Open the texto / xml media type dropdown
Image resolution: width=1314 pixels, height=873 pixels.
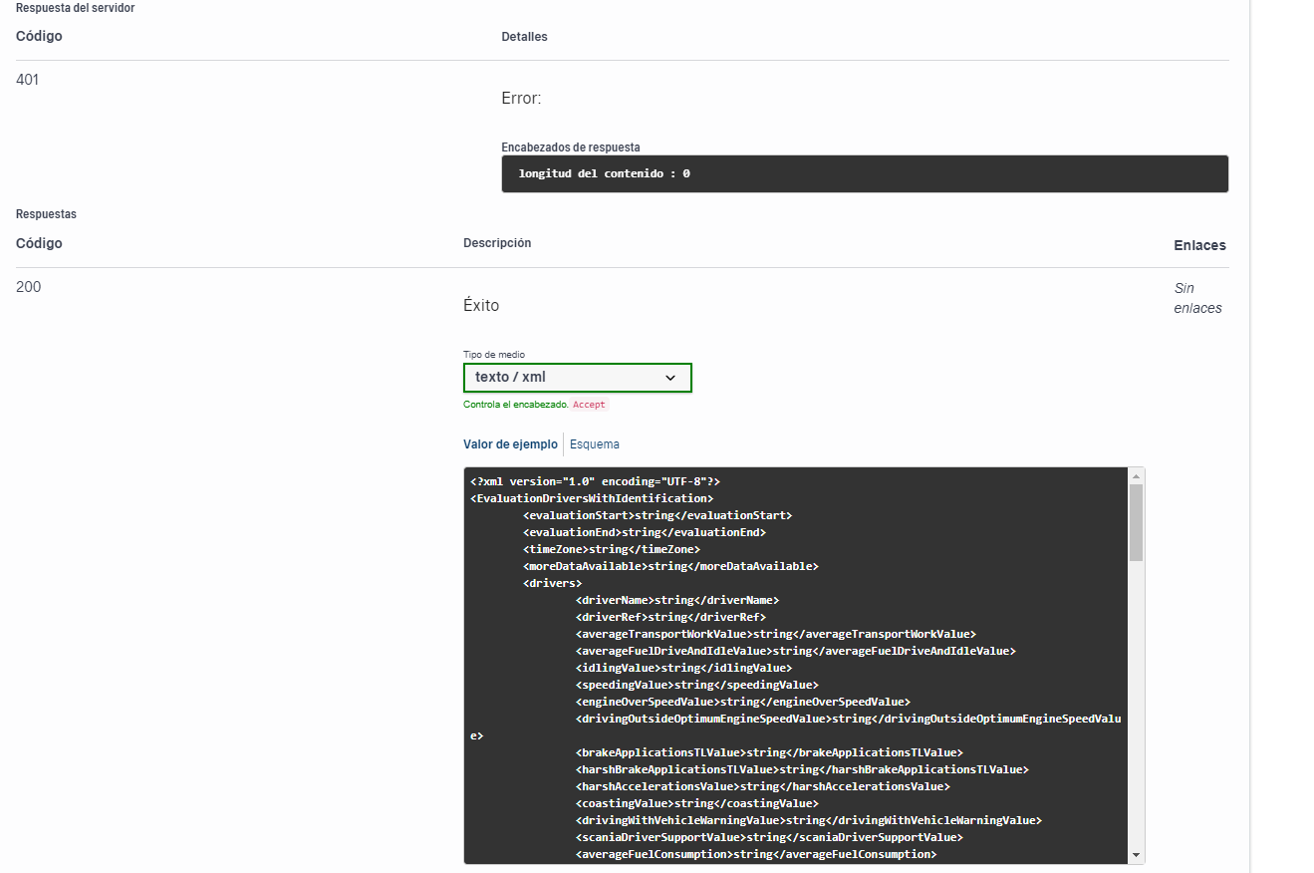tap(578, 378)
